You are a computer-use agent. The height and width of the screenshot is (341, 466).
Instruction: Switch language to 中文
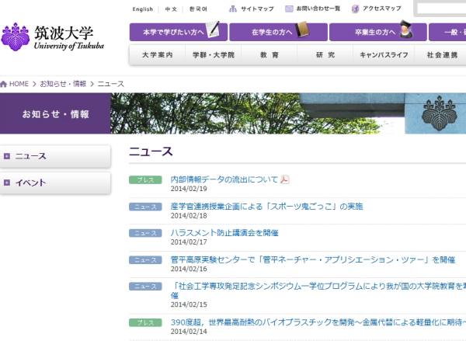(171, 9)
